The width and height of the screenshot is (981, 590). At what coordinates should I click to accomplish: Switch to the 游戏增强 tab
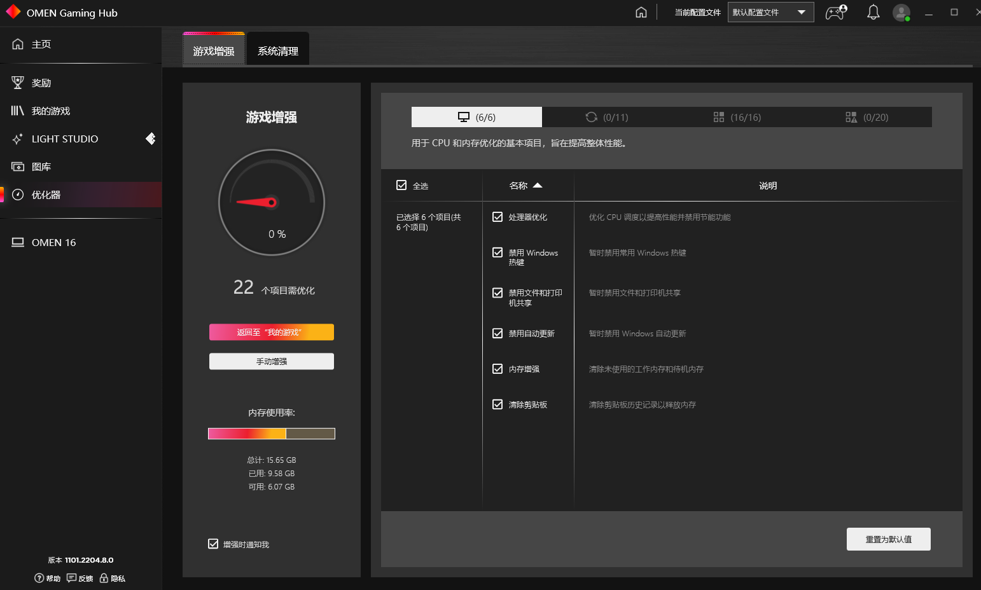214,50
